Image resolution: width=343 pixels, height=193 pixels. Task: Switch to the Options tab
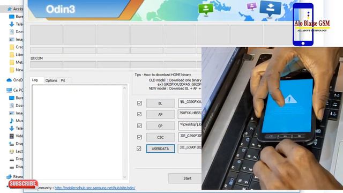coord(51,80)
